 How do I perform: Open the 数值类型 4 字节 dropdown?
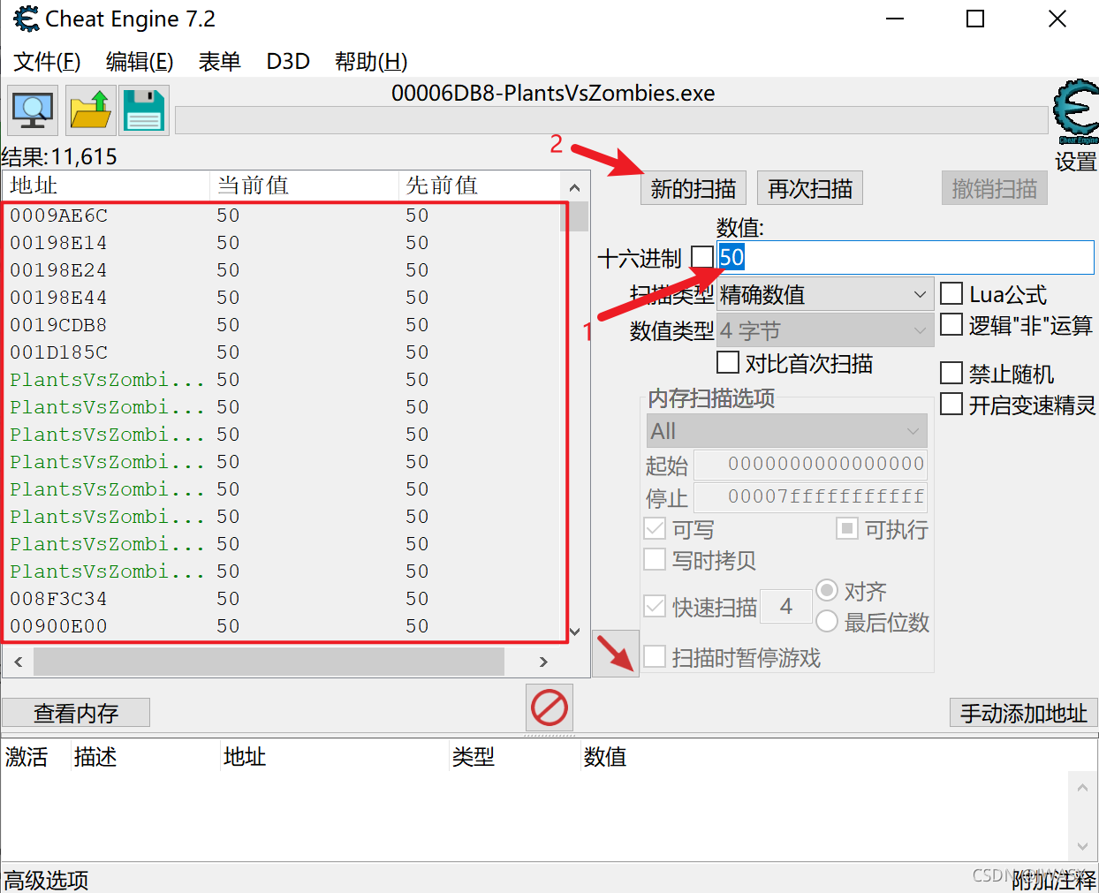tap(825, 330)
